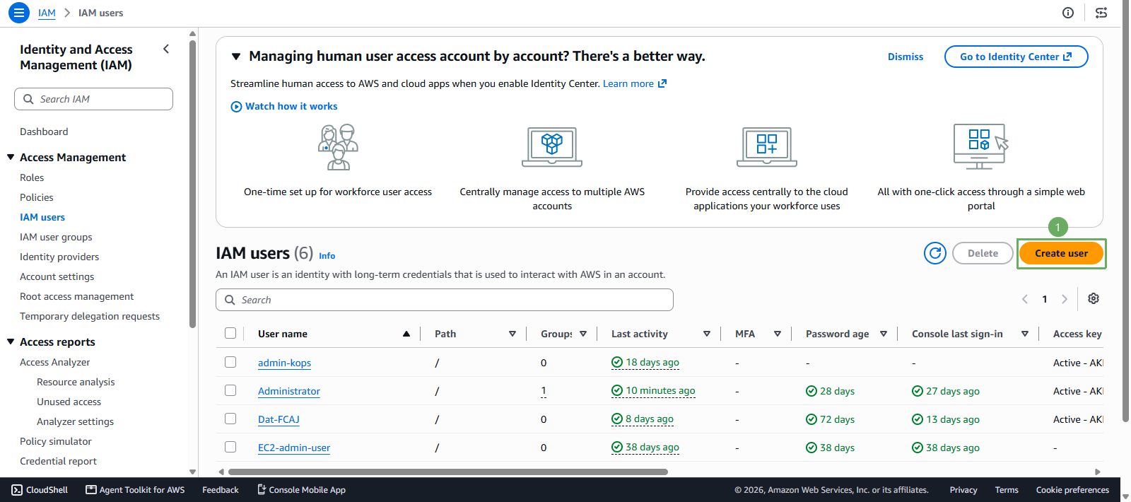
Task: Check the Dat-FCAJ row checkbox
Action: tap(230, 419)
